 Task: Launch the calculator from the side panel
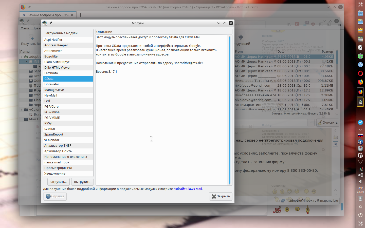[360, 39]
